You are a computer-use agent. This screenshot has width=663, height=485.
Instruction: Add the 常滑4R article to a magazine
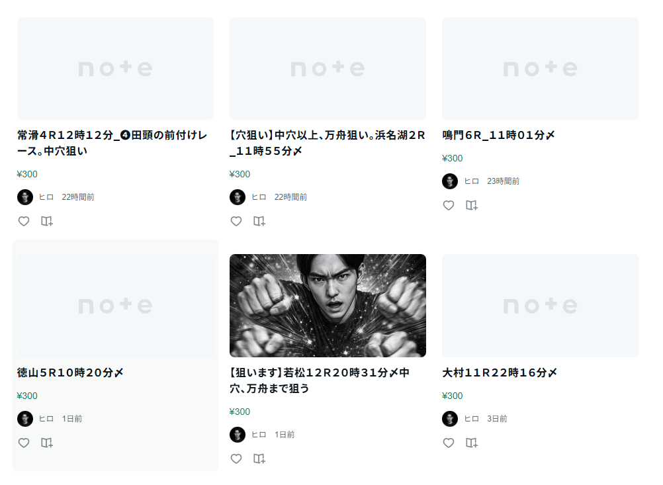pyautogui.click(x=47, y=221)
